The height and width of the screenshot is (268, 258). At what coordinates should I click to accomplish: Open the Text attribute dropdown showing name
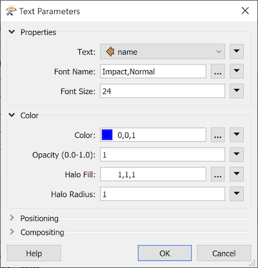tap(163, 52)
